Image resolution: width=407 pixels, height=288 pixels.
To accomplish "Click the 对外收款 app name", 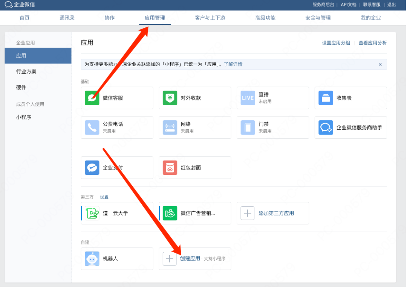I will click(191, 98).
